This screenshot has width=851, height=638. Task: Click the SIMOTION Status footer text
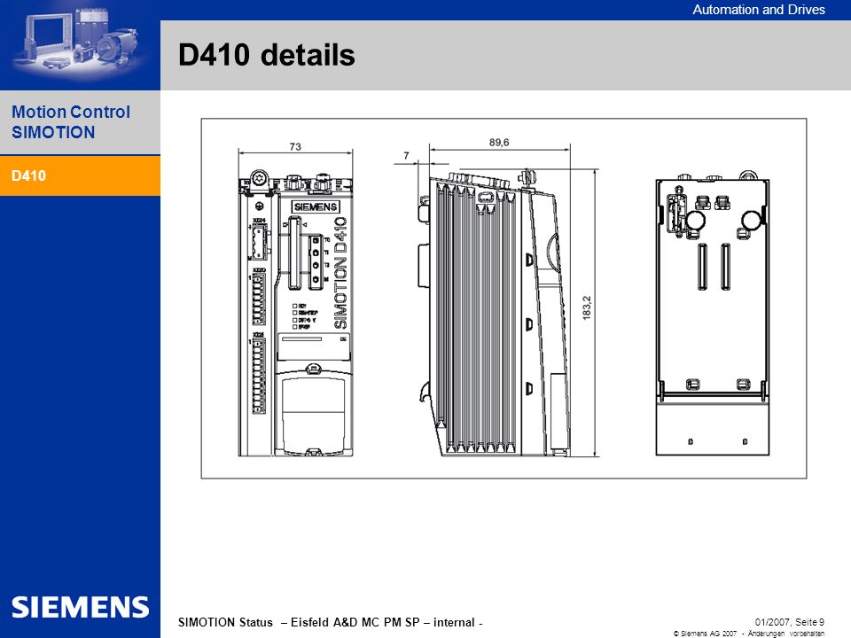[x=331, y=622]
